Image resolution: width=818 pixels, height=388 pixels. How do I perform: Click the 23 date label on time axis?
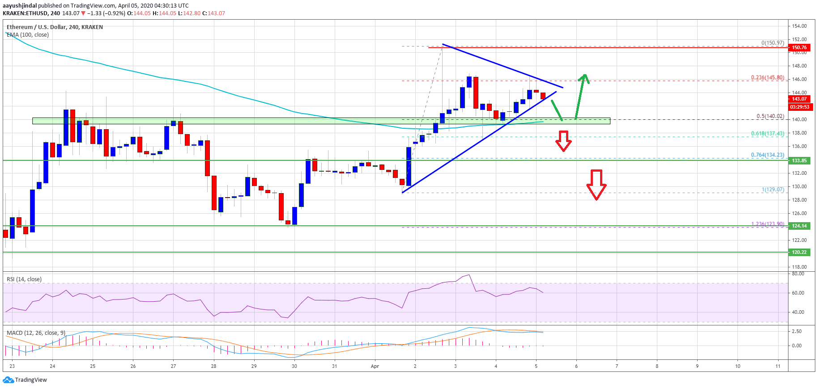click(x=12, y=367)
